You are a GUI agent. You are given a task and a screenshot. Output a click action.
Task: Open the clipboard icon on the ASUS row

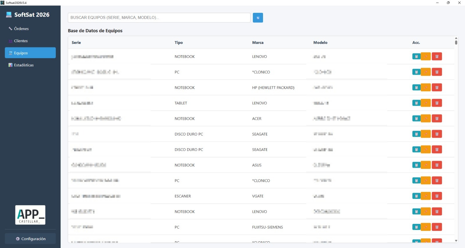point(416,165)
